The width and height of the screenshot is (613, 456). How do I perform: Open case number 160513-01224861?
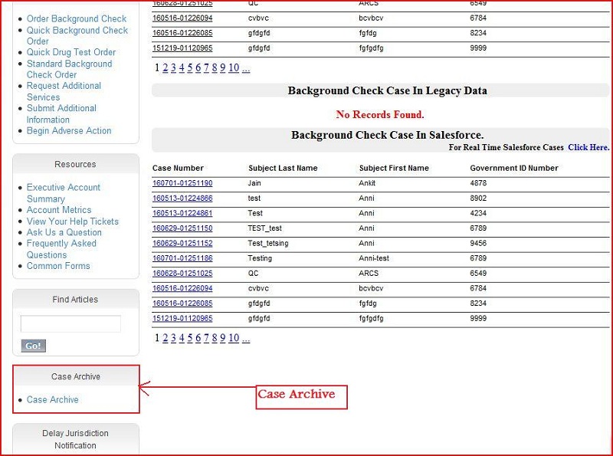[182, 213]
